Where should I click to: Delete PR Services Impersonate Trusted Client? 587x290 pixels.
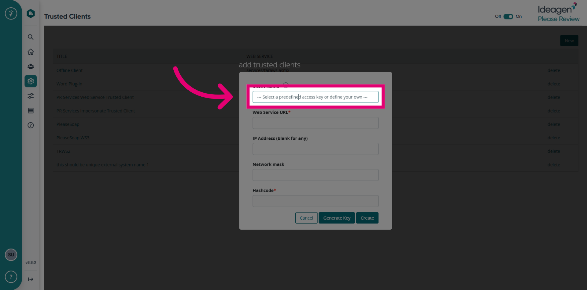click(554, 111)
